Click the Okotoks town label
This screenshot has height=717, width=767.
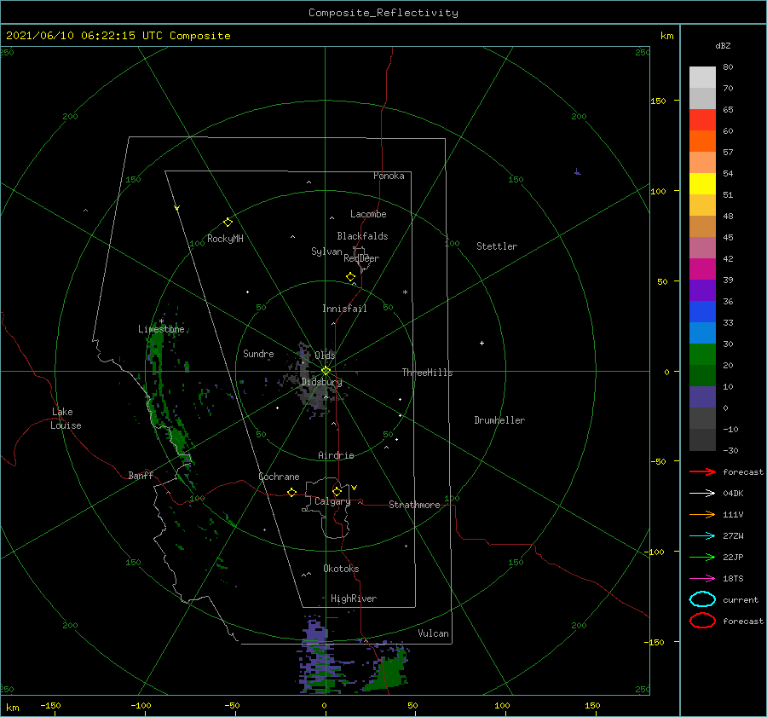341,569
